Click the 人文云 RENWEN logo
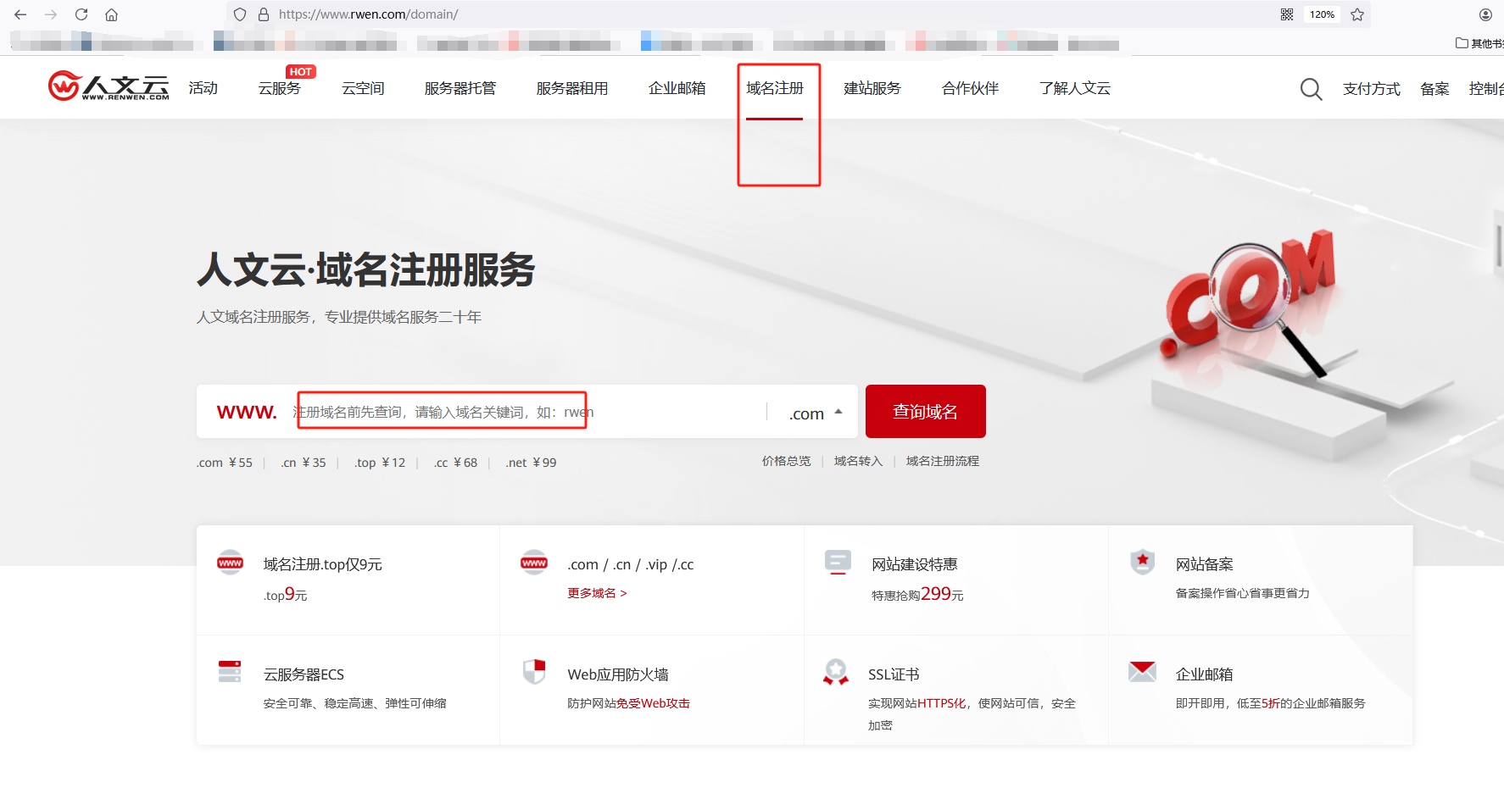Screen dimensions: 1504x810 [109, 86]
